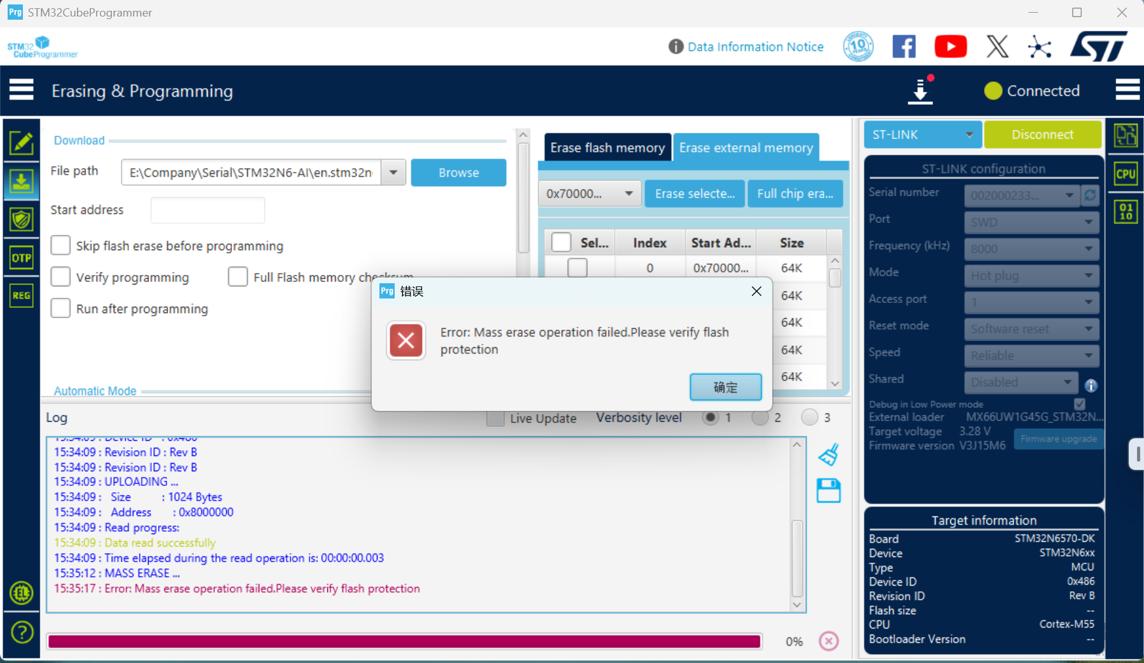This screenshot has height=663, width=1144.
Task: Open the EL external loaders sidebar icon
Action: coord(22,593)
